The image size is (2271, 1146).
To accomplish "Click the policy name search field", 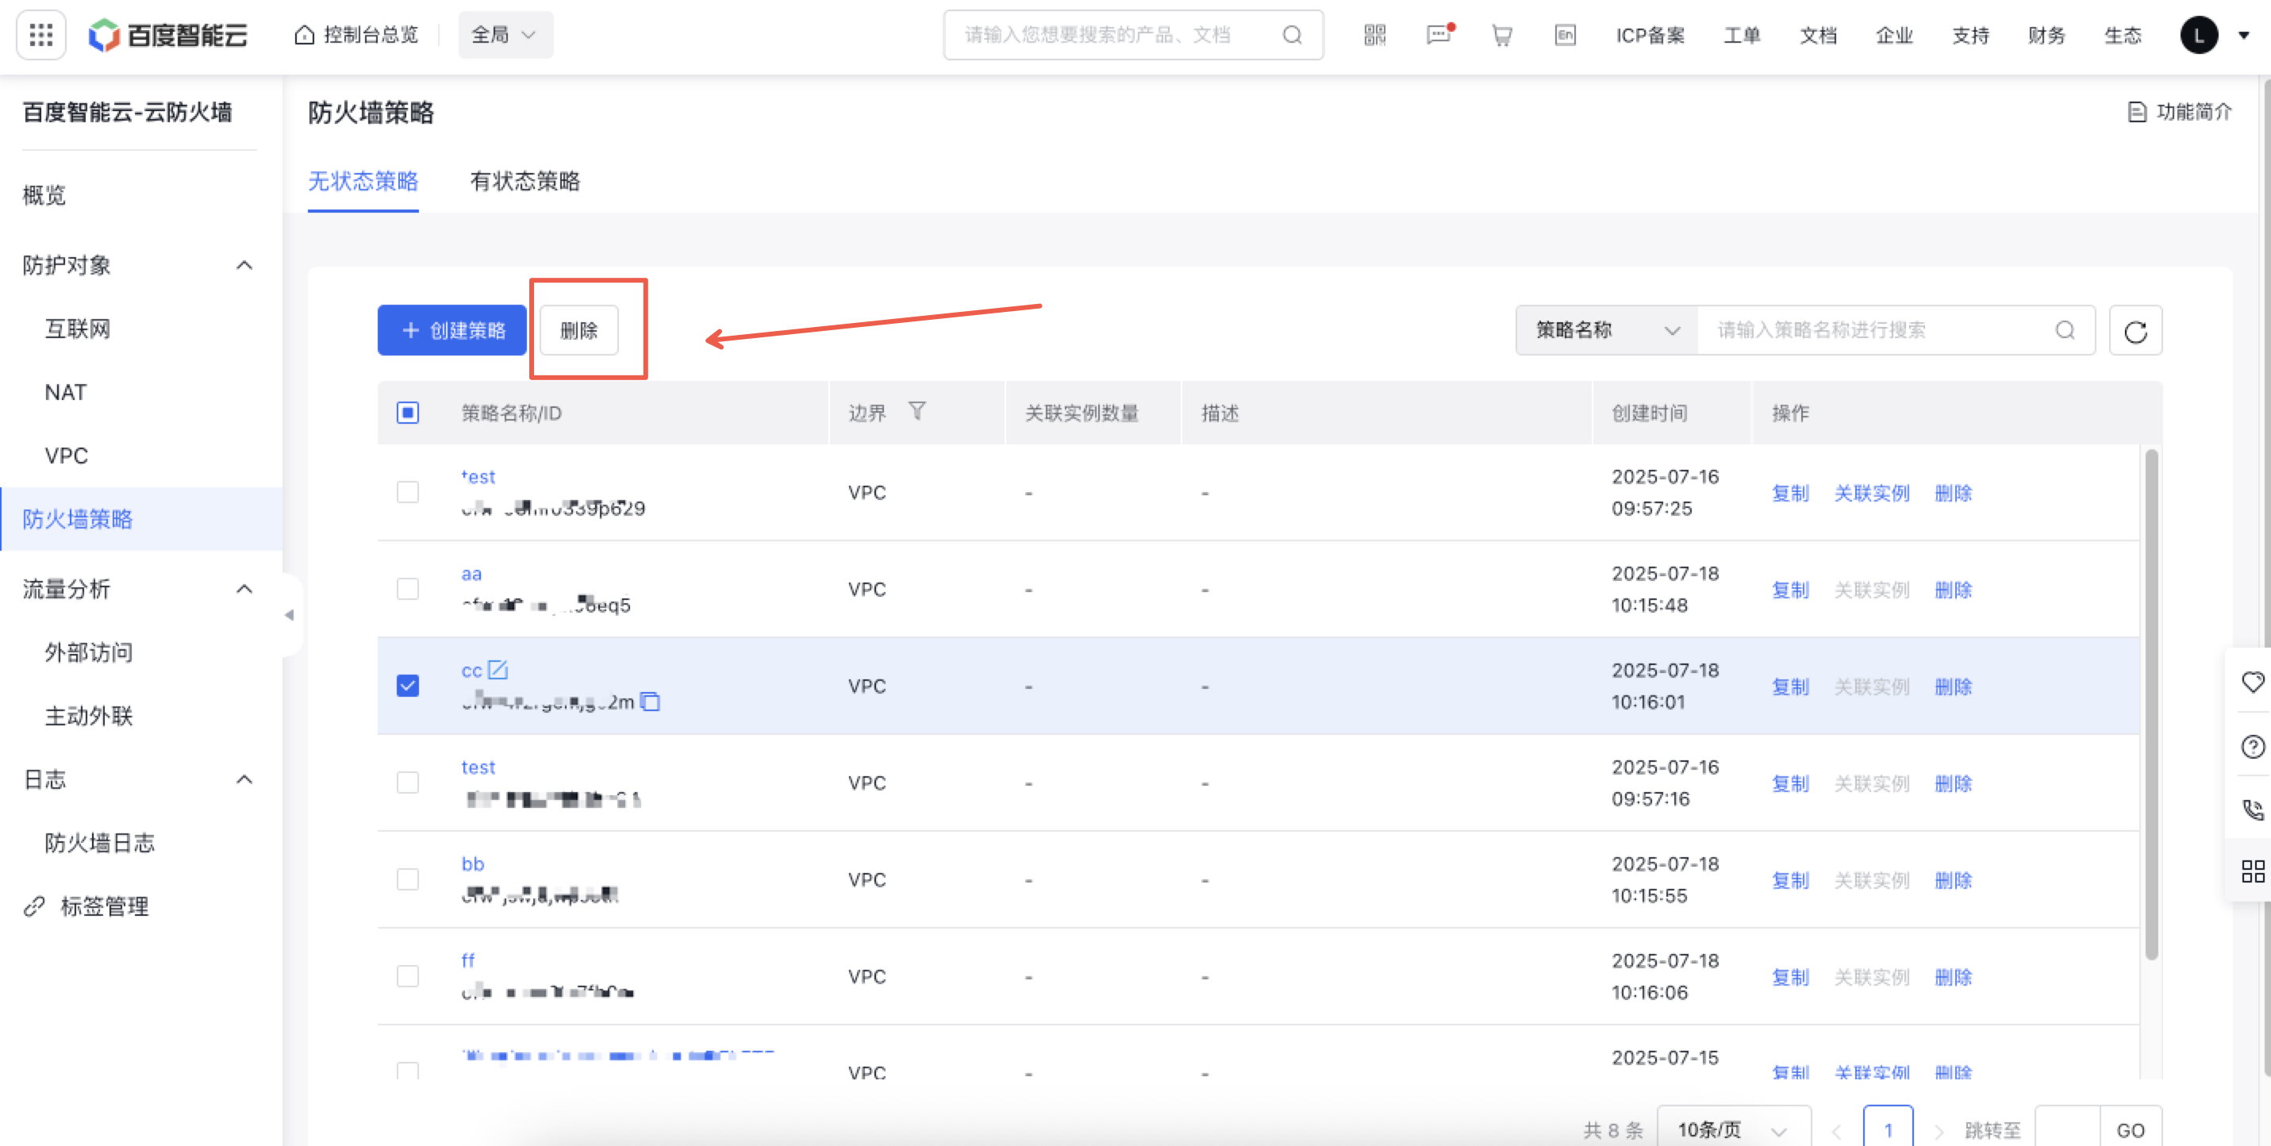I will (x=1877, y=331).
